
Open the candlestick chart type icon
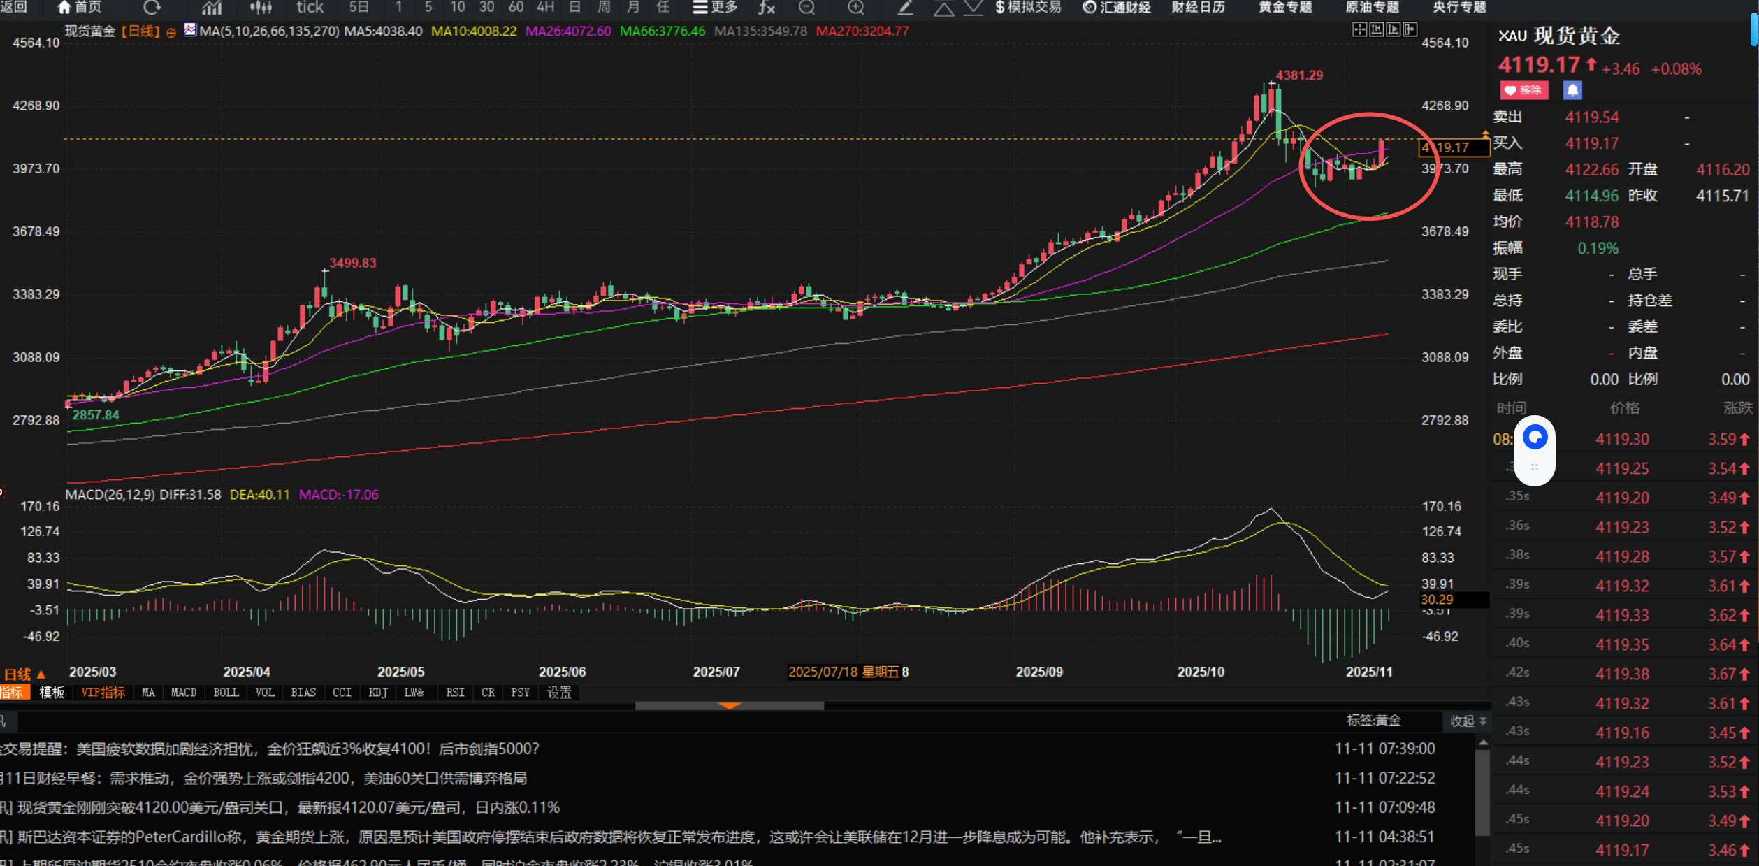click(x=261, y=8)
